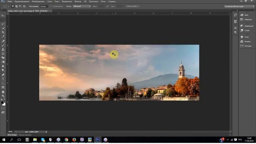This screenshot has height=144, width=256.
Task: Open the Layers (Слои) panel
Action: [244, 37]
